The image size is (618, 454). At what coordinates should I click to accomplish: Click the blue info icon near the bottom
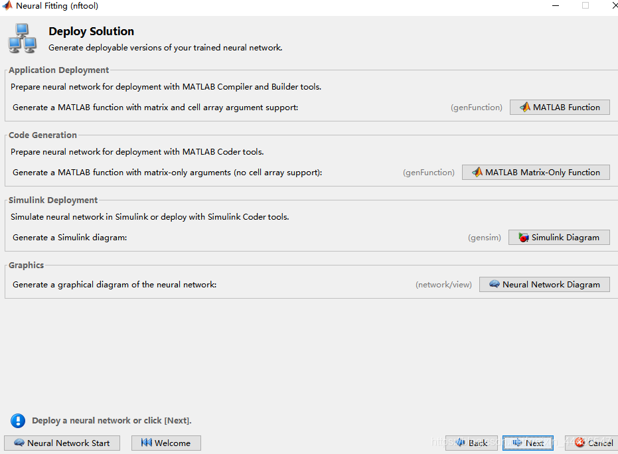pyautogui.click(x=17, y=420)
